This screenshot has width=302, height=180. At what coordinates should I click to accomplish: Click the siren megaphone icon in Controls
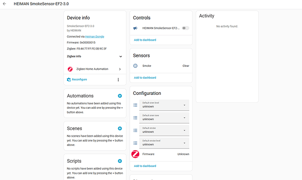135,28
